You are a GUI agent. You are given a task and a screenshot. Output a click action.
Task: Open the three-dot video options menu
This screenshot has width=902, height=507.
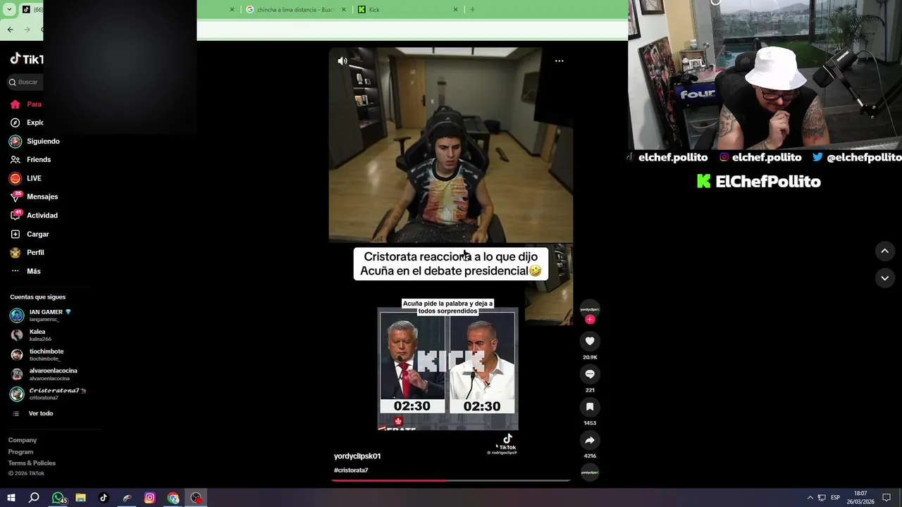(x=559, y=61)
